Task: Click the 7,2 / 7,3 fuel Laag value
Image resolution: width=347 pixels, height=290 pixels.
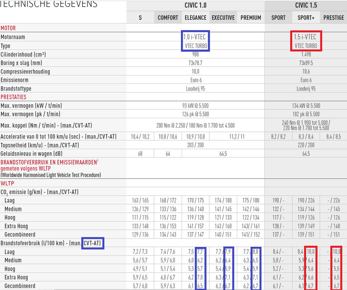Action: [x=140, y=252]
